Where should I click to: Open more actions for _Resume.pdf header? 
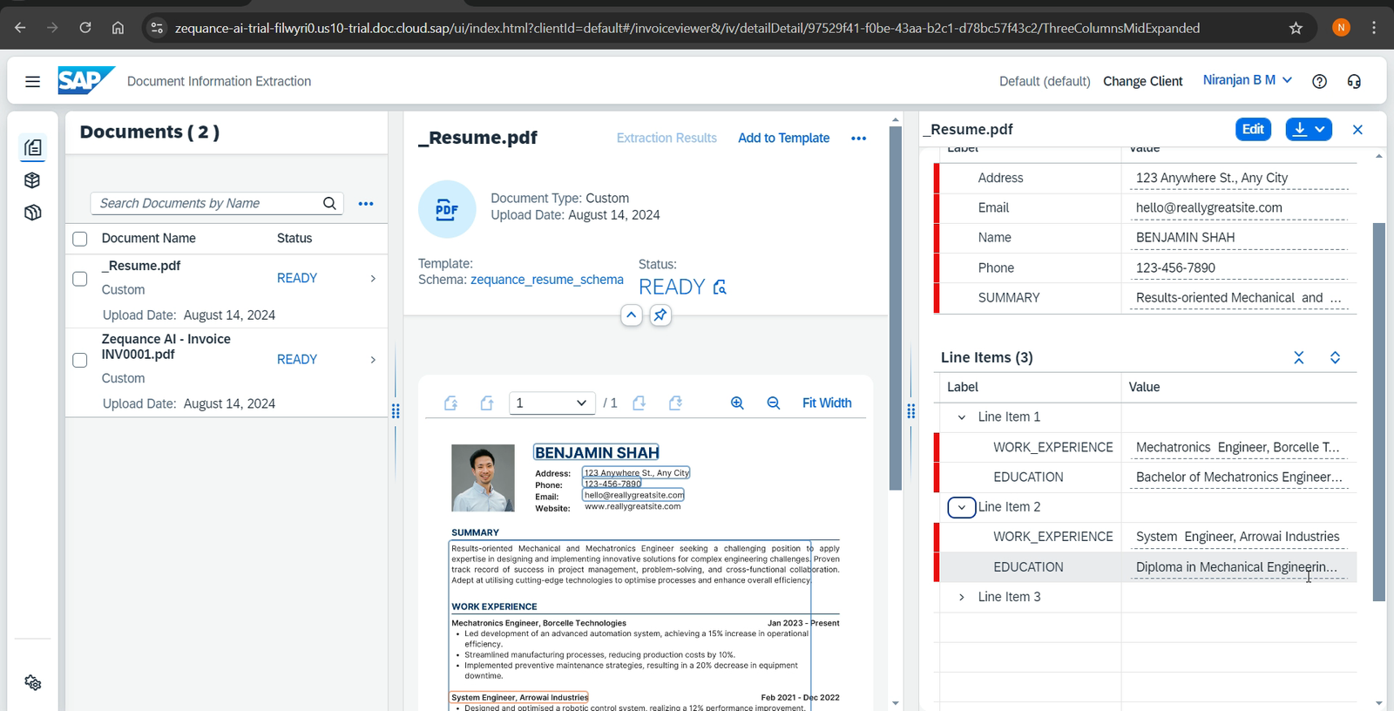point(859,139)
